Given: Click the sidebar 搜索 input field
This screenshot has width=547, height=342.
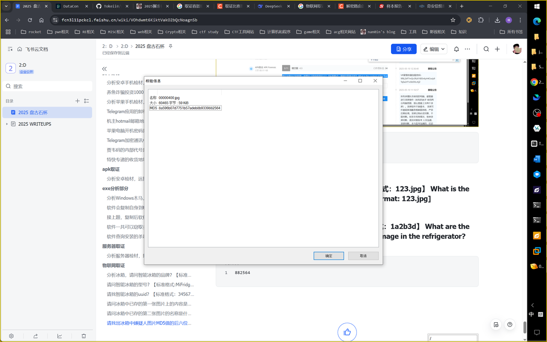Looking at the screenshot, I should [47, 86].
